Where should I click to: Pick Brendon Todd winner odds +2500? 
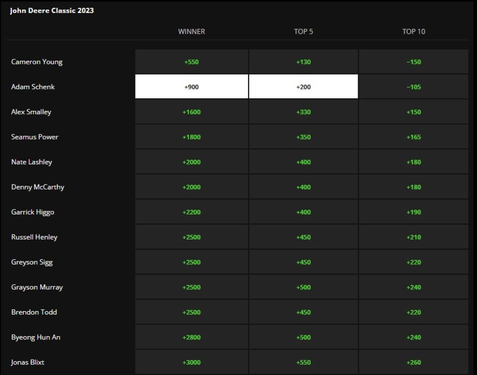tap(192, 312)
